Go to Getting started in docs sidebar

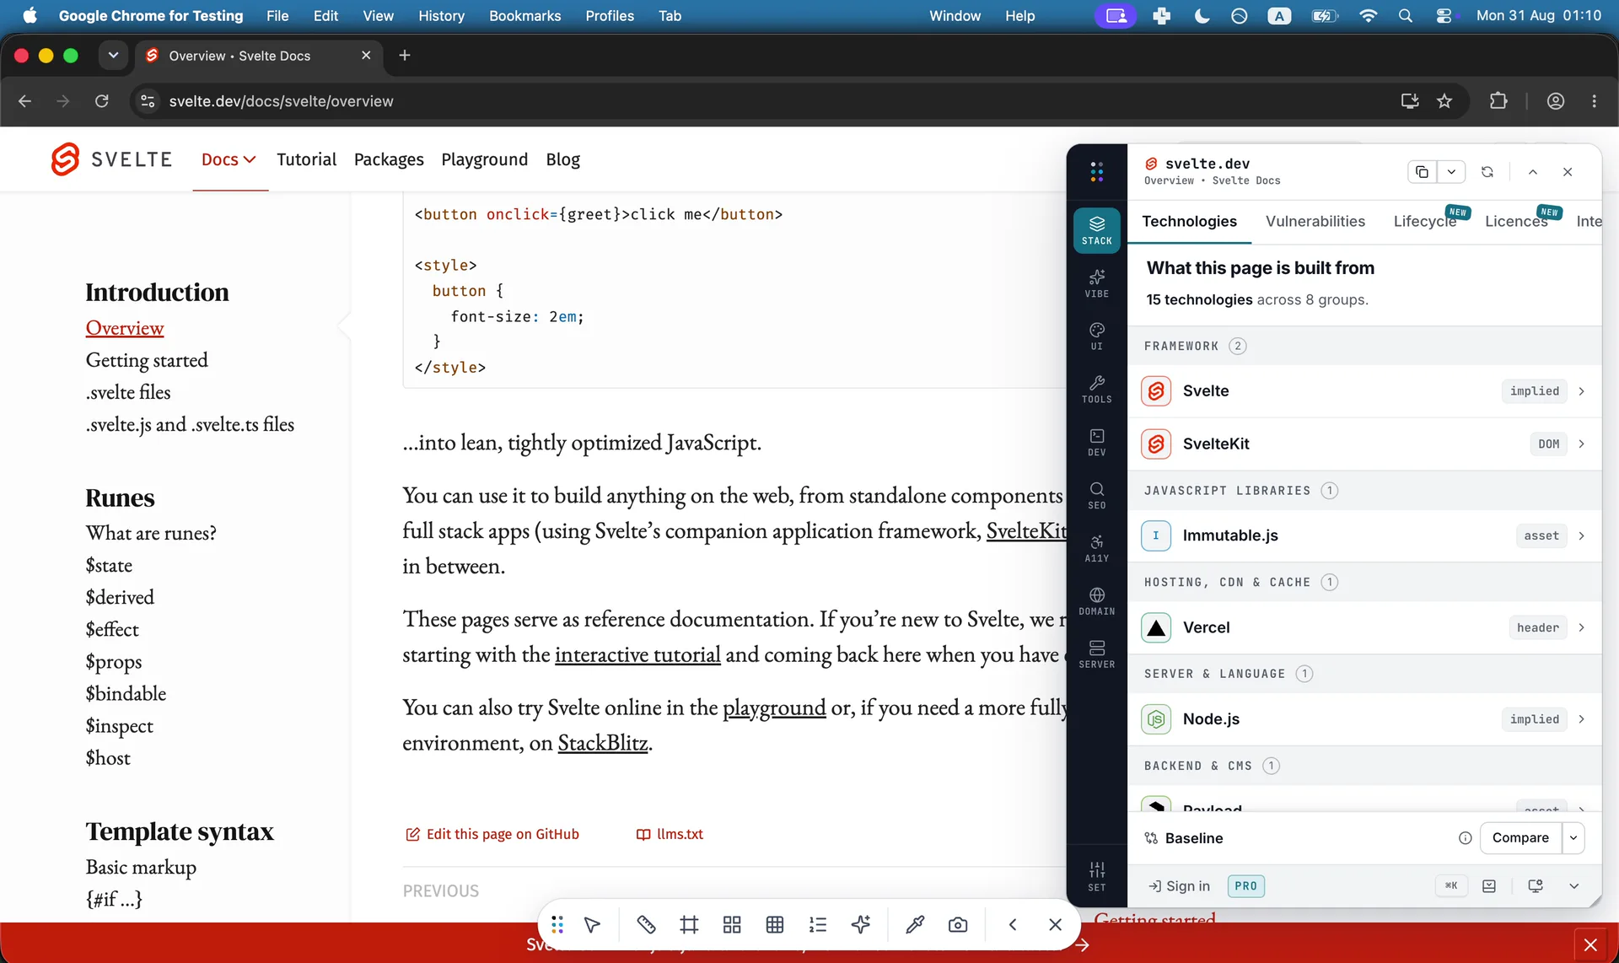click(147, 361)
